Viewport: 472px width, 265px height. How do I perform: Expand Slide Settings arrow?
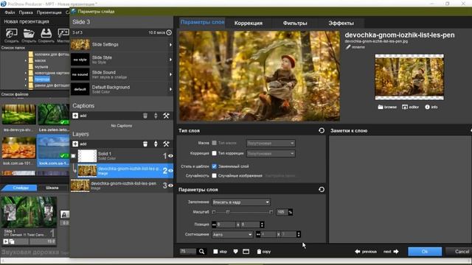[170, 44]
